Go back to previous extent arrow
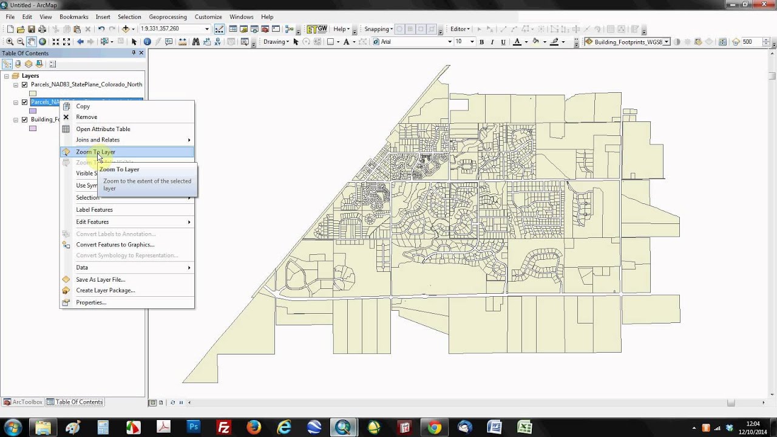Image resolution: width=777 pixels, height=437 pixels. 80,42
